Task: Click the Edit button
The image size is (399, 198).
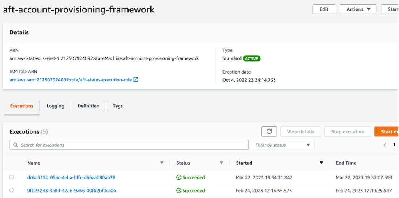Action: tap(324, 9)
